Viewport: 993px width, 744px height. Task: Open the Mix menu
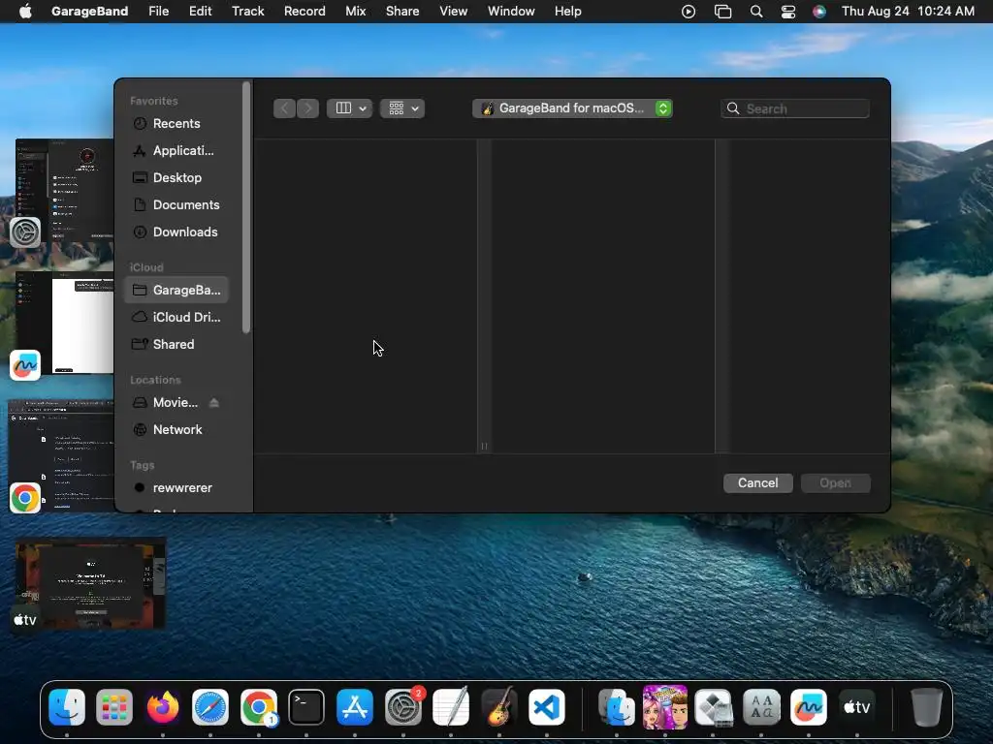click(x=355, y=12)
